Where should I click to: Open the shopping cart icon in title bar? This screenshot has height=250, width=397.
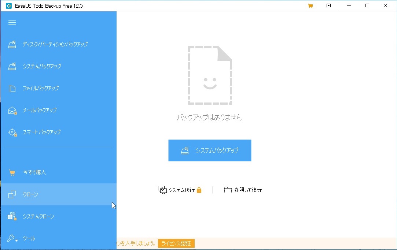click(x=310, y=6)
